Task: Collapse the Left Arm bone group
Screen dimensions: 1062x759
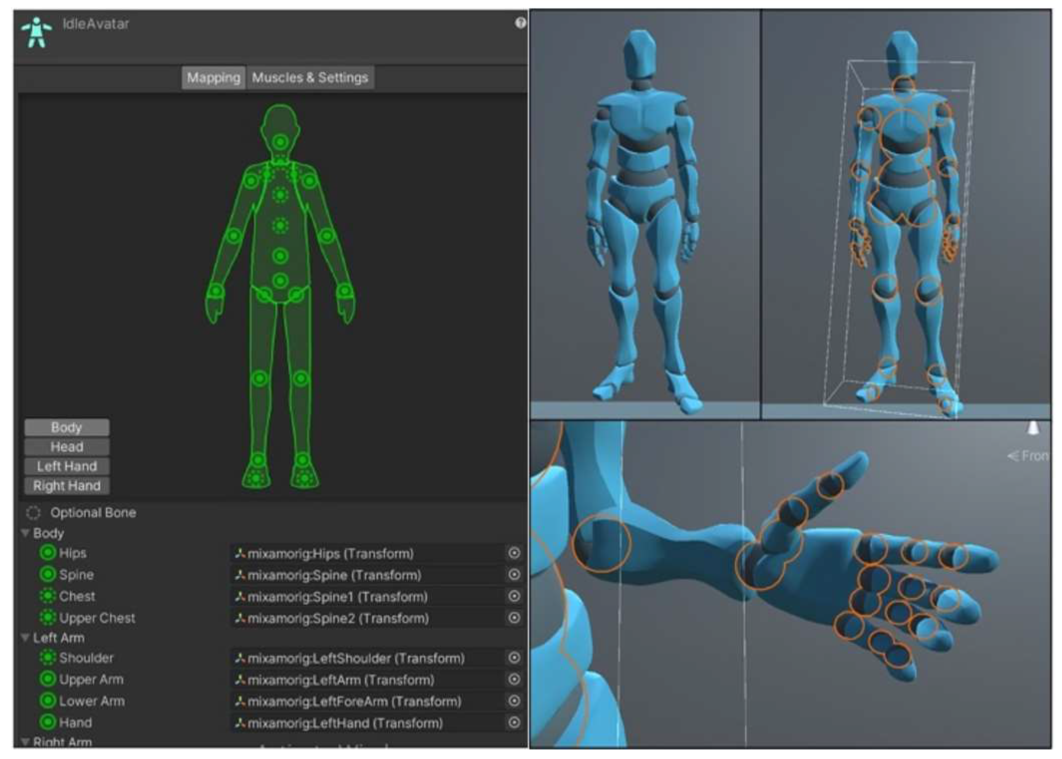Action: pos(26,637)
